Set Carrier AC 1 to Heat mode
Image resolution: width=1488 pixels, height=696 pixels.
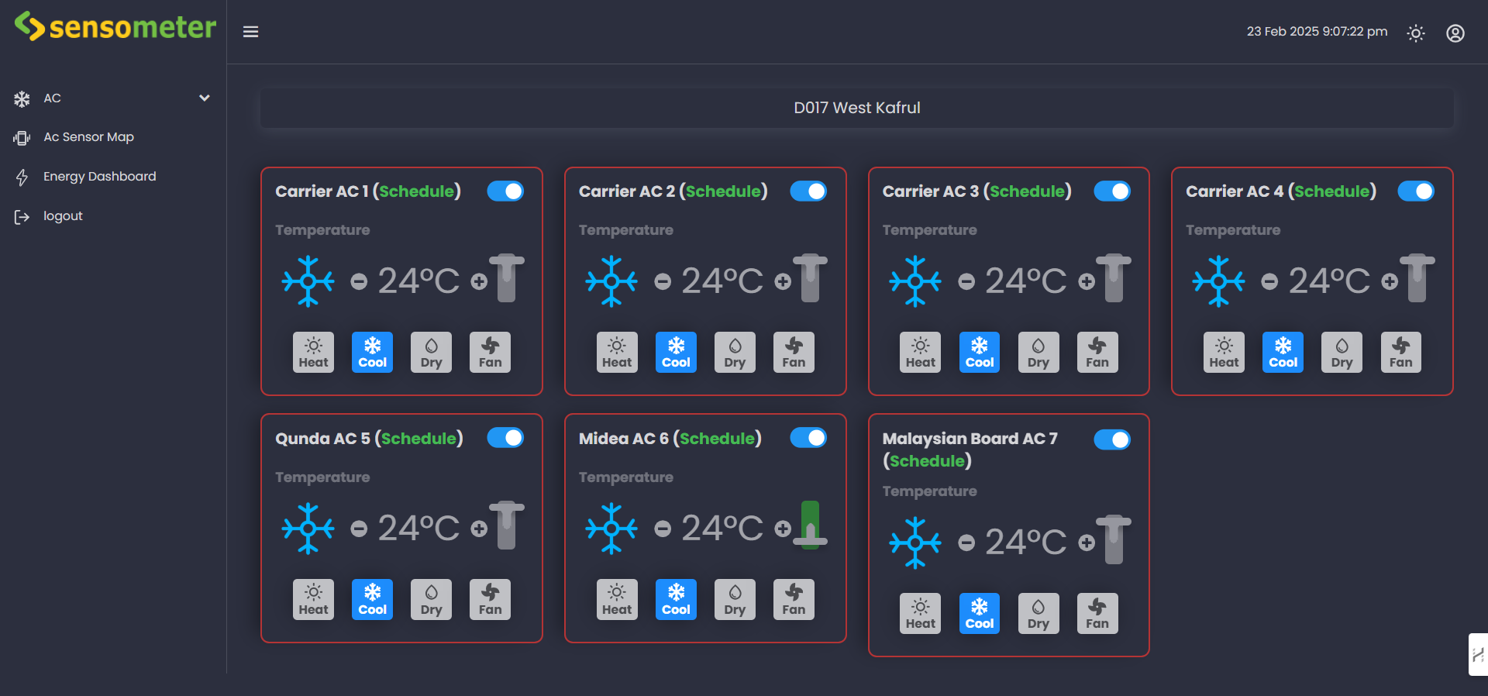tap(313, 353)
